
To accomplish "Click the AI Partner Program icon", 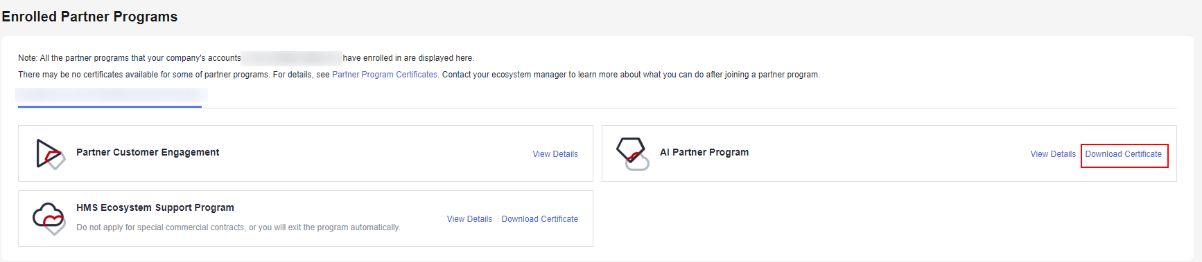I will 633,153.
